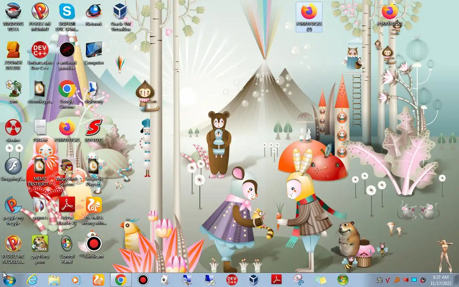This screenshot has height=287, width=459.
Task: Select the Skype icon labeled SNIPED!! EPIC GAM...
Action: point(67,17)
